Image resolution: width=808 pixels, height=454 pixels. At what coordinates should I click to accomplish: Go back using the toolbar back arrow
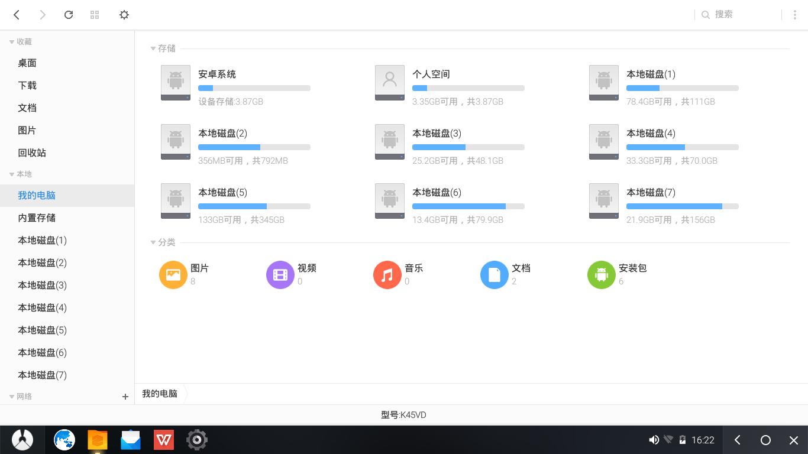pos(17,15)
